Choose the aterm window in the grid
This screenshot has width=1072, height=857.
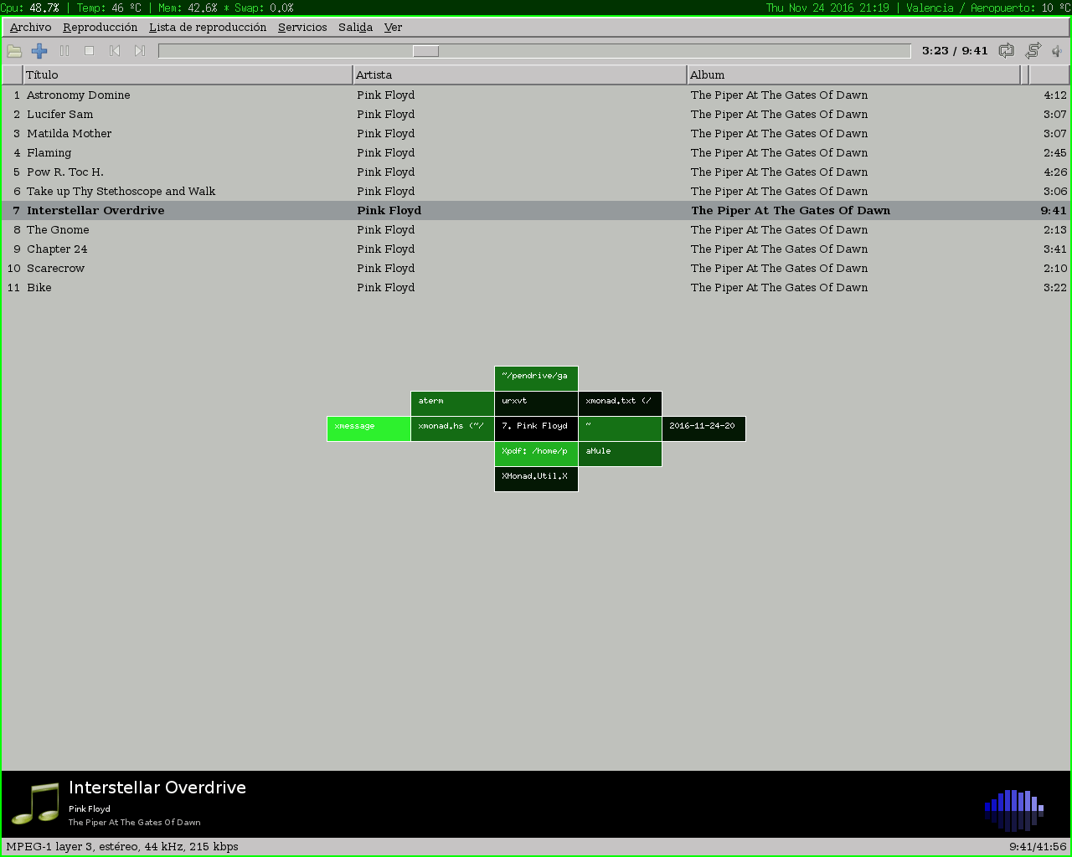coord(452,403)
